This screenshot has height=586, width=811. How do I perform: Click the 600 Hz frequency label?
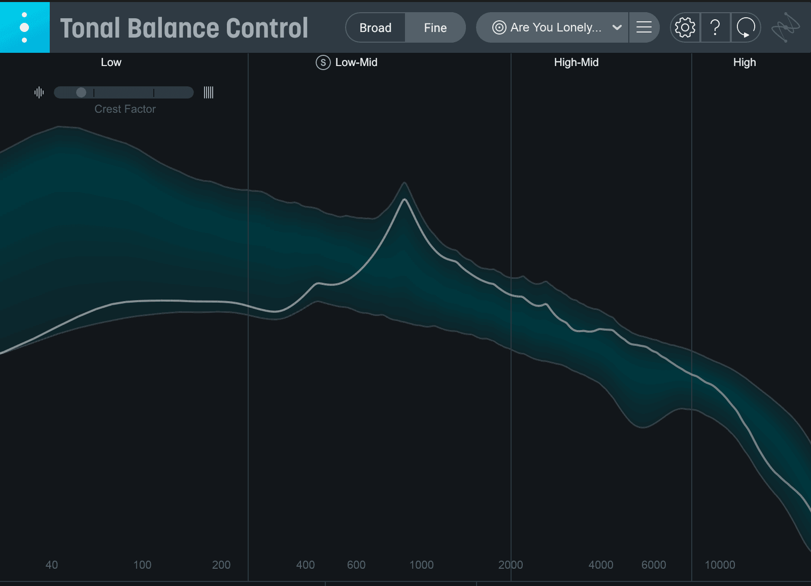pyautogui.click(x=356, y=565)
